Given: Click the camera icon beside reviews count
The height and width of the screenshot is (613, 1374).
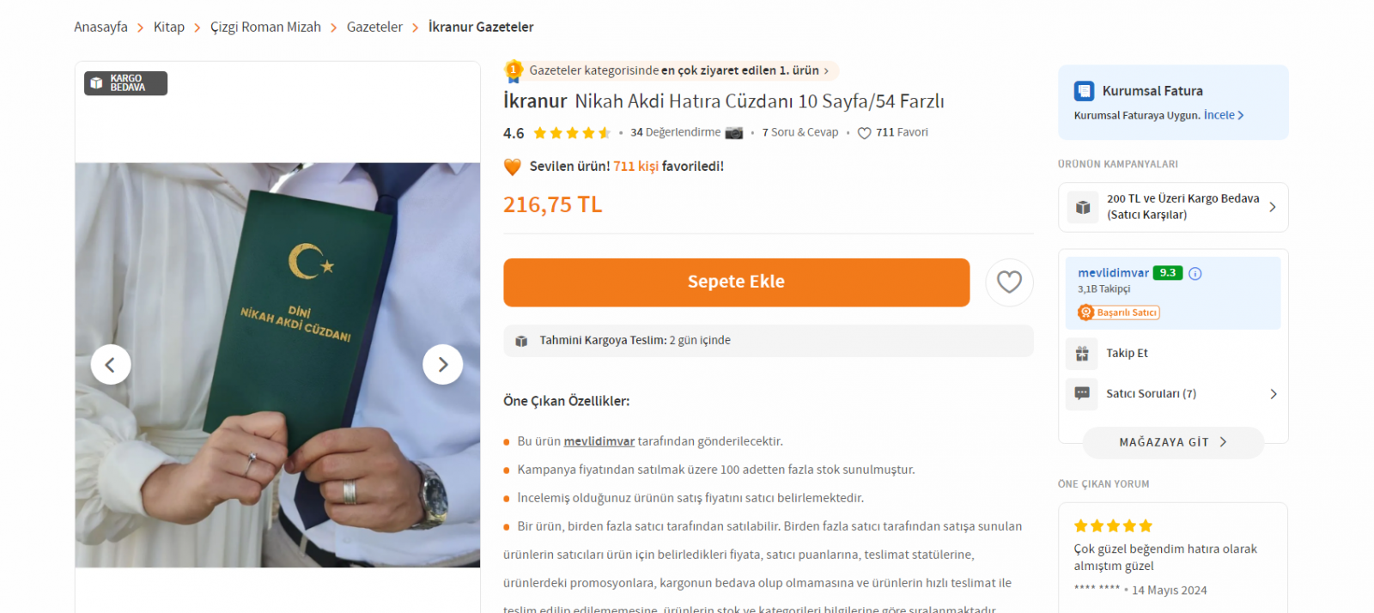Looking at the screenshot, I should [734, 132].
